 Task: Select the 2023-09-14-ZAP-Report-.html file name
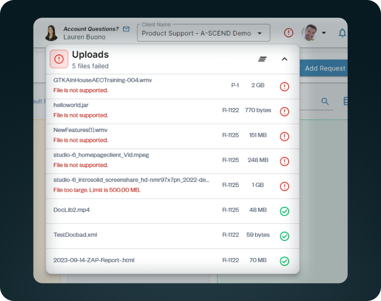[94, 260]
